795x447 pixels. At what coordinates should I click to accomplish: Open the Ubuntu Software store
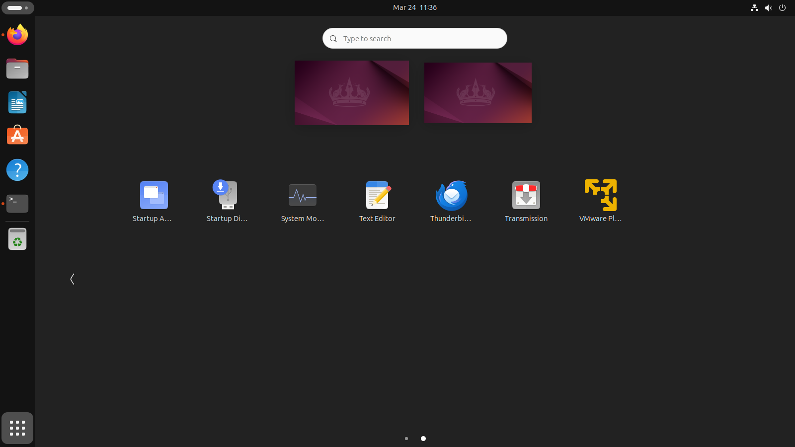tap(17, 135)
